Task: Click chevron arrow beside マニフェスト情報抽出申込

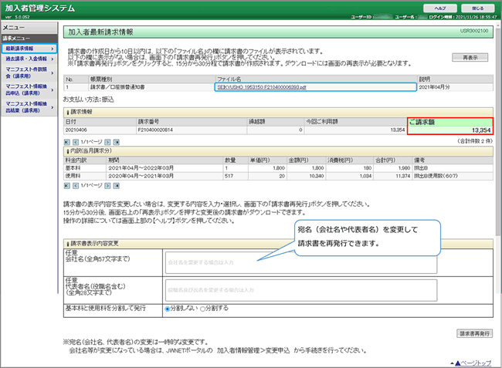Action: click(53, 90)
